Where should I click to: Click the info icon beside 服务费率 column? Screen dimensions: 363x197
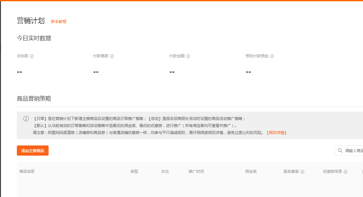pos(302,172)
